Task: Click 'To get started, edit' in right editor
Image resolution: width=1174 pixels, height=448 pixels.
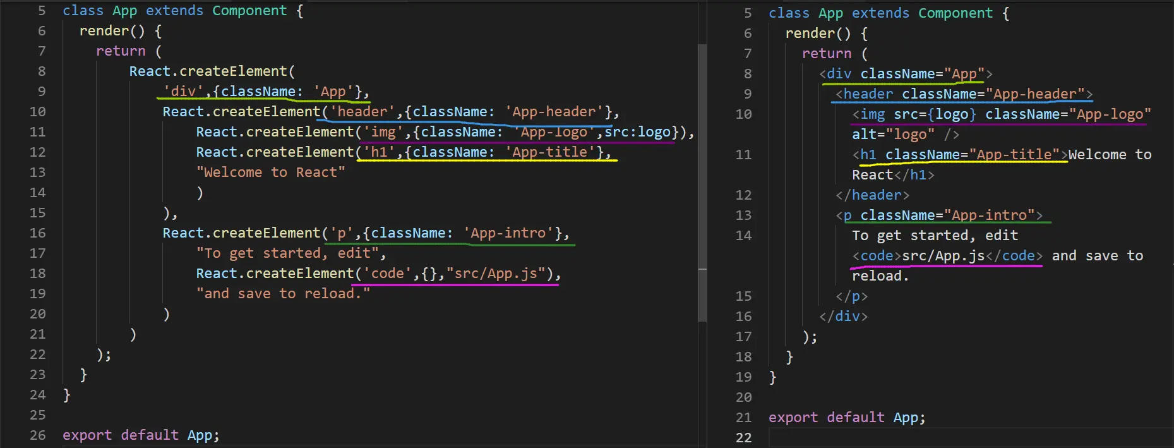Action: 935,236
